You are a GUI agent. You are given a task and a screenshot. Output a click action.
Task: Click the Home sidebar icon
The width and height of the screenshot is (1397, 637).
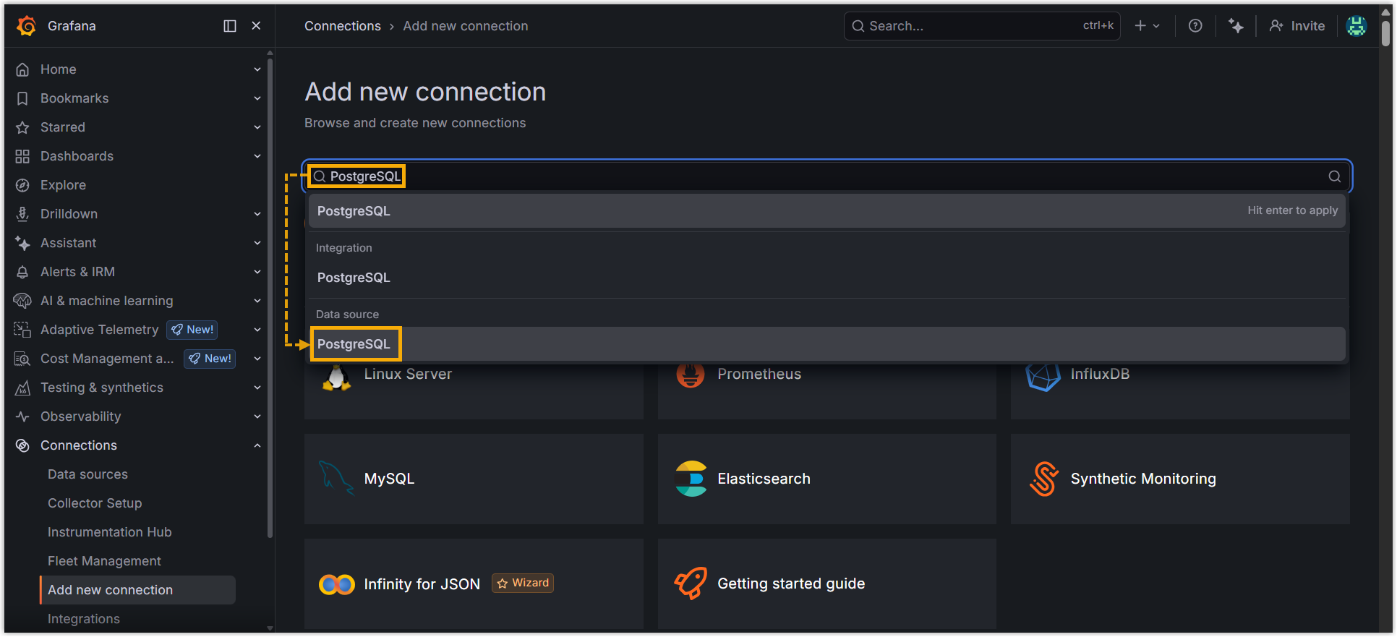click(x=22, y=69)
